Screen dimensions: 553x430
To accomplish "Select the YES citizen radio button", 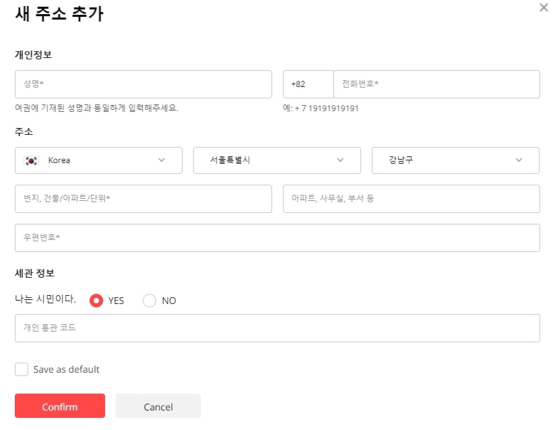I will click(x=96, y=301).
